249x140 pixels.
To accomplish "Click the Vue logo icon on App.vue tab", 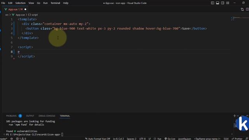I will pos(6,9).
